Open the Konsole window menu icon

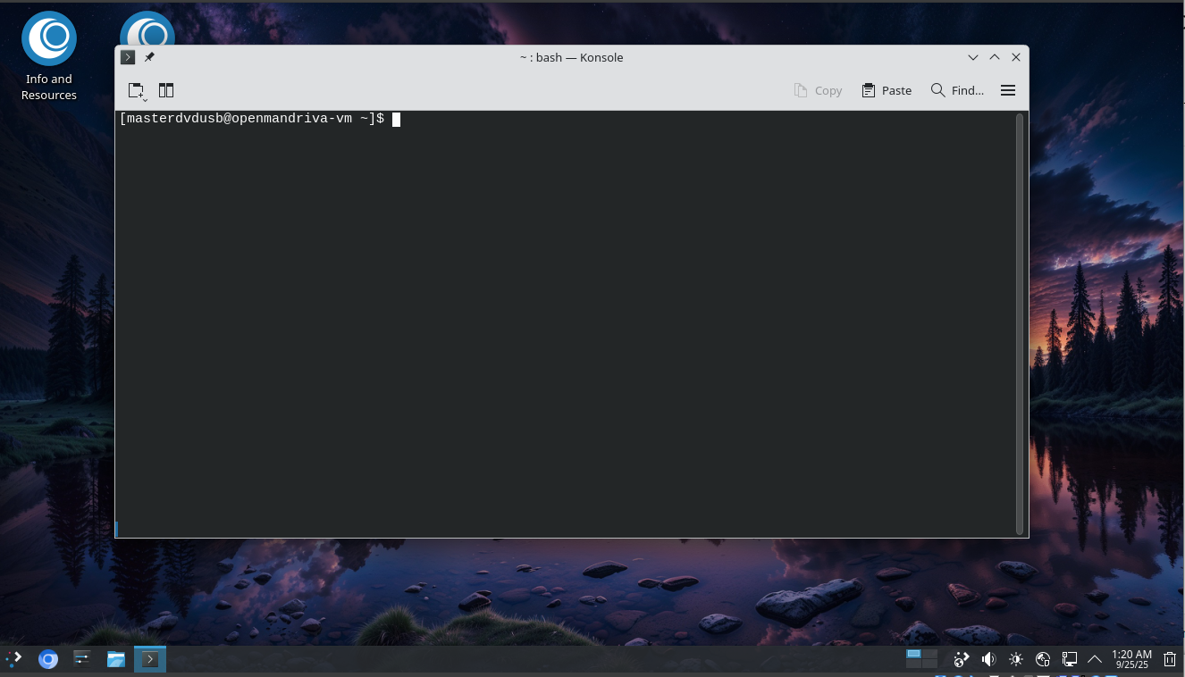click(128, 57)
